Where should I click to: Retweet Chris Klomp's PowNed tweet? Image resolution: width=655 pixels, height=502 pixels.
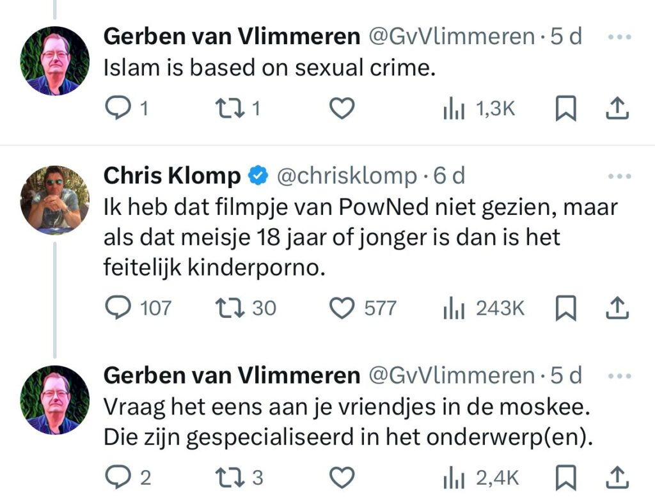pyautogui.click(x=228, y=308)
